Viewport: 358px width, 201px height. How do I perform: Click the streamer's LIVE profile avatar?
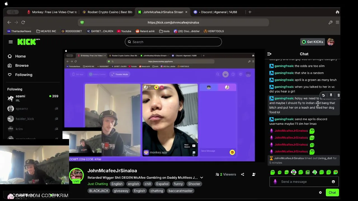(x=76, y=175)
